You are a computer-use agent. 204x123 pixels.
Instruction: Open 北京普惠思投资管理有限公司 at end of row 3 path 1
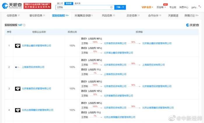click(157, 86)
